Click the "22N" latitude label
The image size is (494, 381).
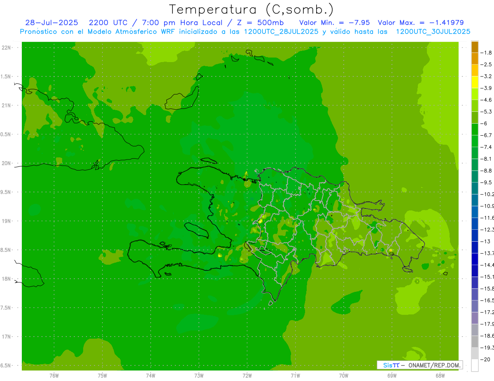point(7,48)
